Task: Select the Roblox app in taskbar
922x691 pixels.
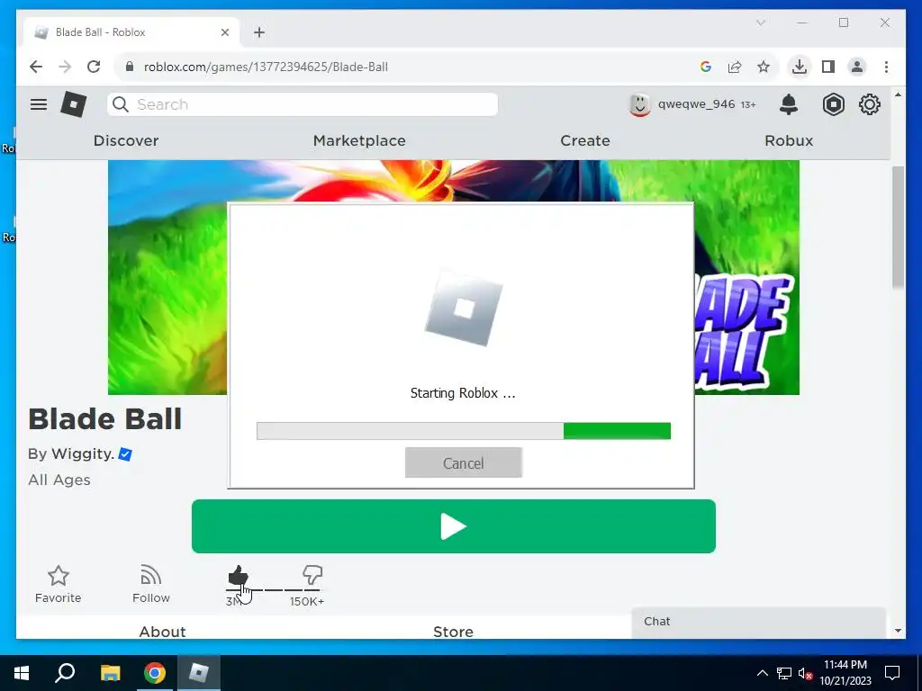Action: point(199,673)
